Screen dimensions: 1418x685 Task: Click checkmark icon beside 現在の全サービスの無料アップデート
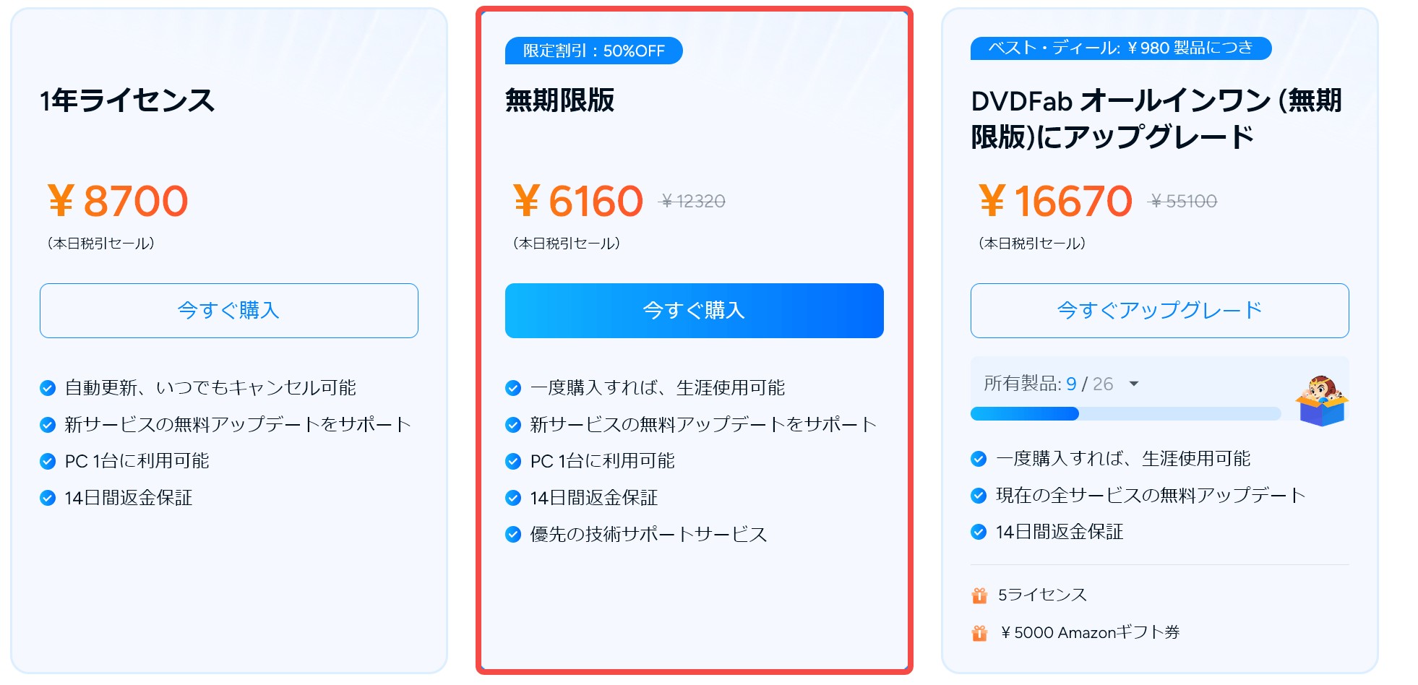(979, 496)
